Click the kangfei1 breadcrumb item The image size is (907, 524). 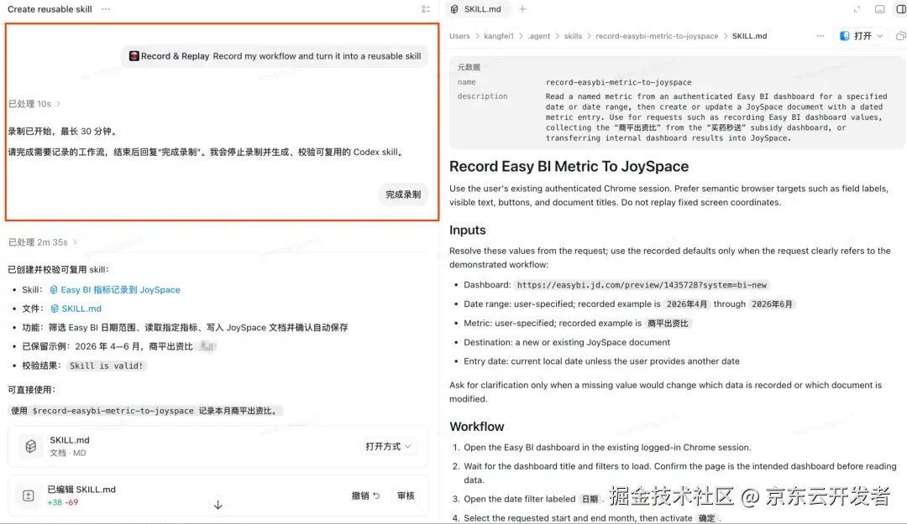point(499,36)
